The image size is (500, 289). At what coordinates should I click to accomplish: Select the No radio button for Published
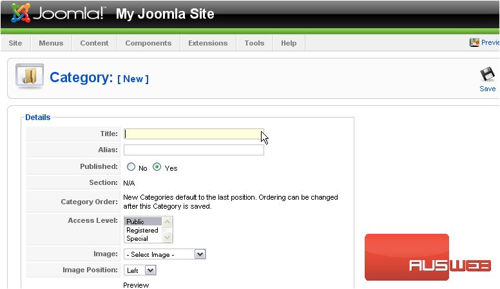[131, 167]
